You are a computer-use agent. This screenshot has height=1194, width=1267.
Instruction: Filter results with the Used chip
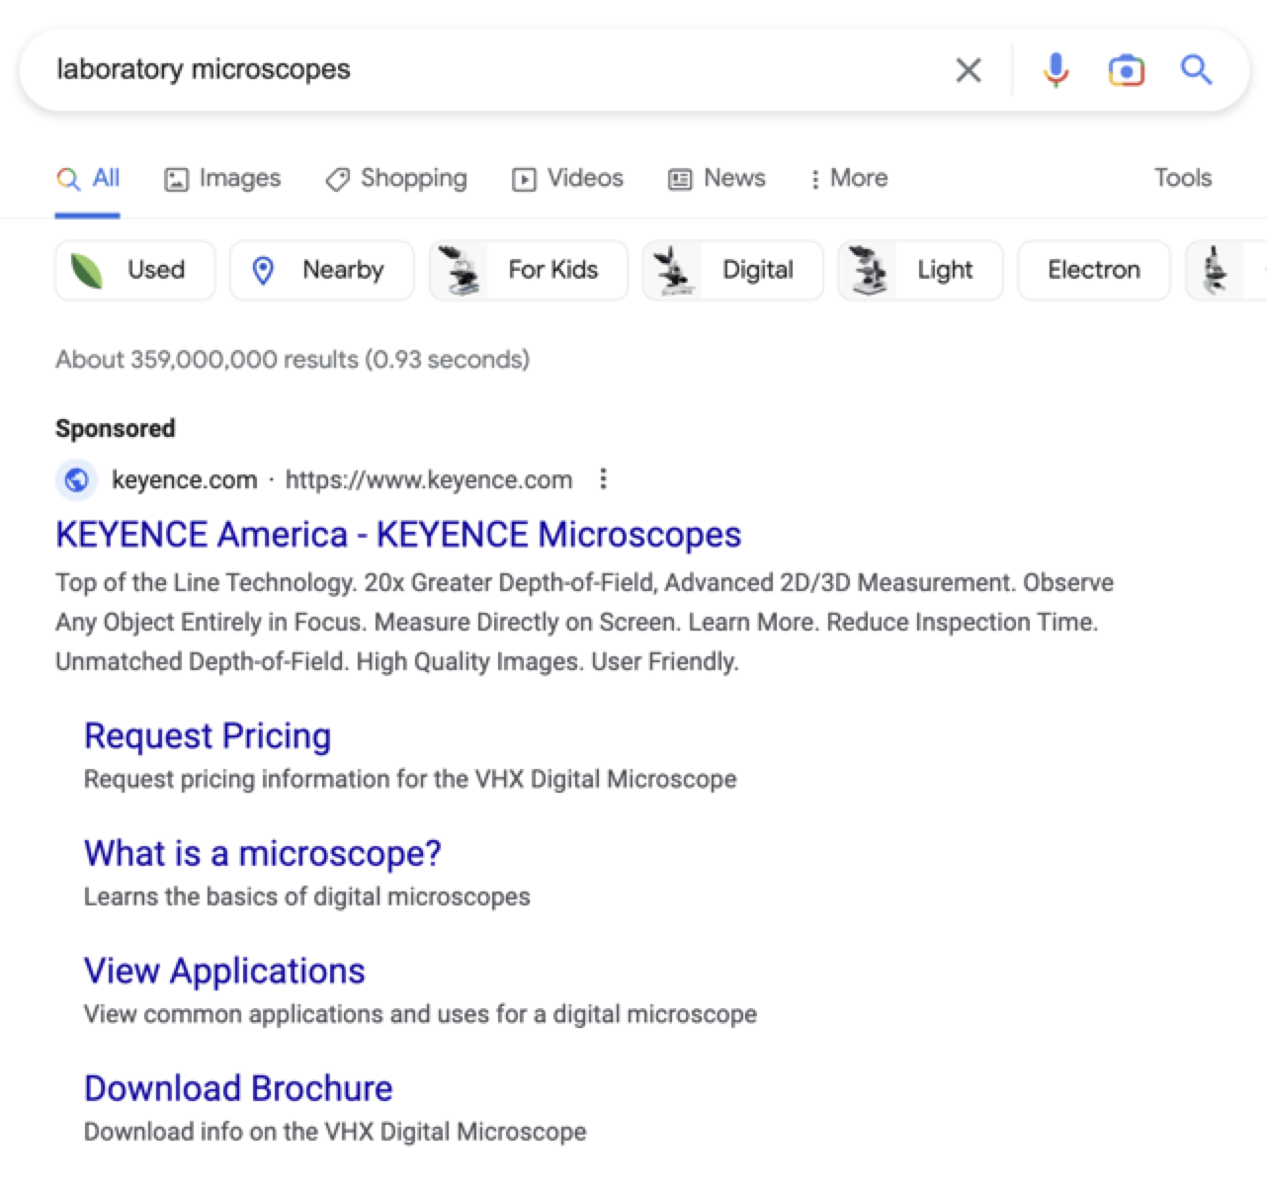tap(134, 270)
